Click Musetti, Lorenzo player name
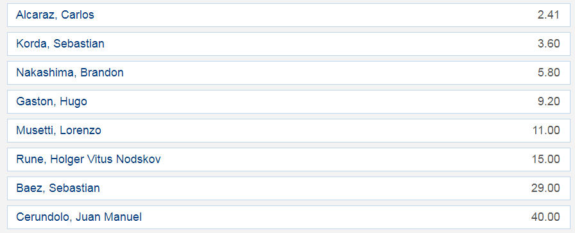This screenshot has height=233, width=575. point(58,130)
